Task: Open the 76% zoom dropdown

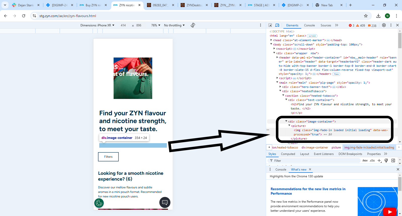Action: pyautogui.click(x=156, y=25)
